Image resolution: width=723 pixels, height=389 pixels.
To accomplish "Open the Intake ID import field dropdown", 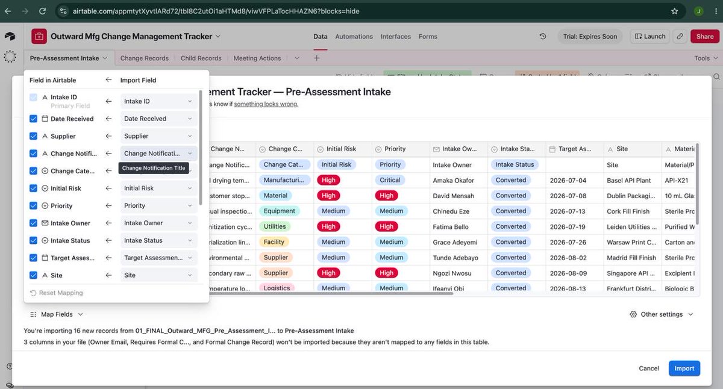I will point(158,101).
